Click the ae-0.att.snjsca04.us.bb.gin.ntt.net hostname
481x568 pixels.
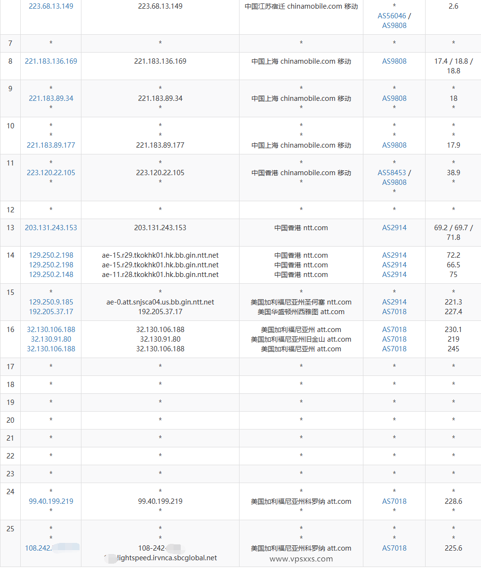[x=160, y=302]
